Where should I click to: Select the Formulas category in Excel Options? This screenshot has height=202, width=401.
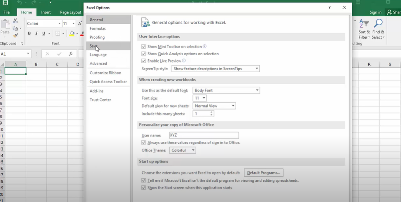108,29
